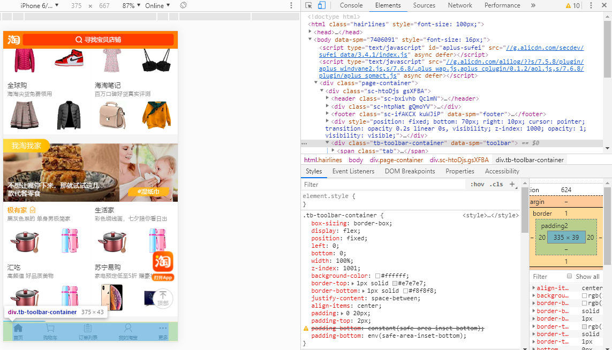Click the computed pane Filter input

coord(547,276)
